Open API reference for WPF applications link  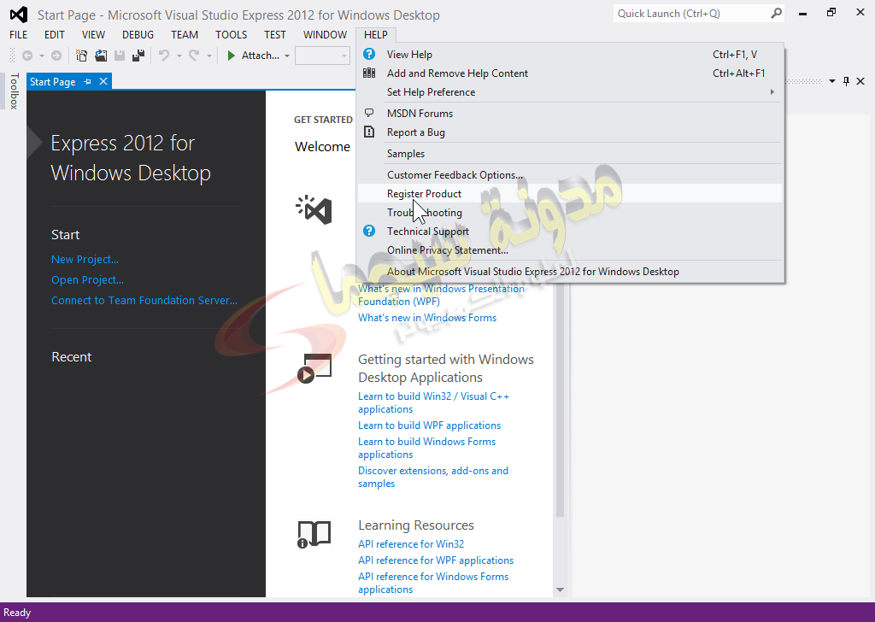click(436, 560)
